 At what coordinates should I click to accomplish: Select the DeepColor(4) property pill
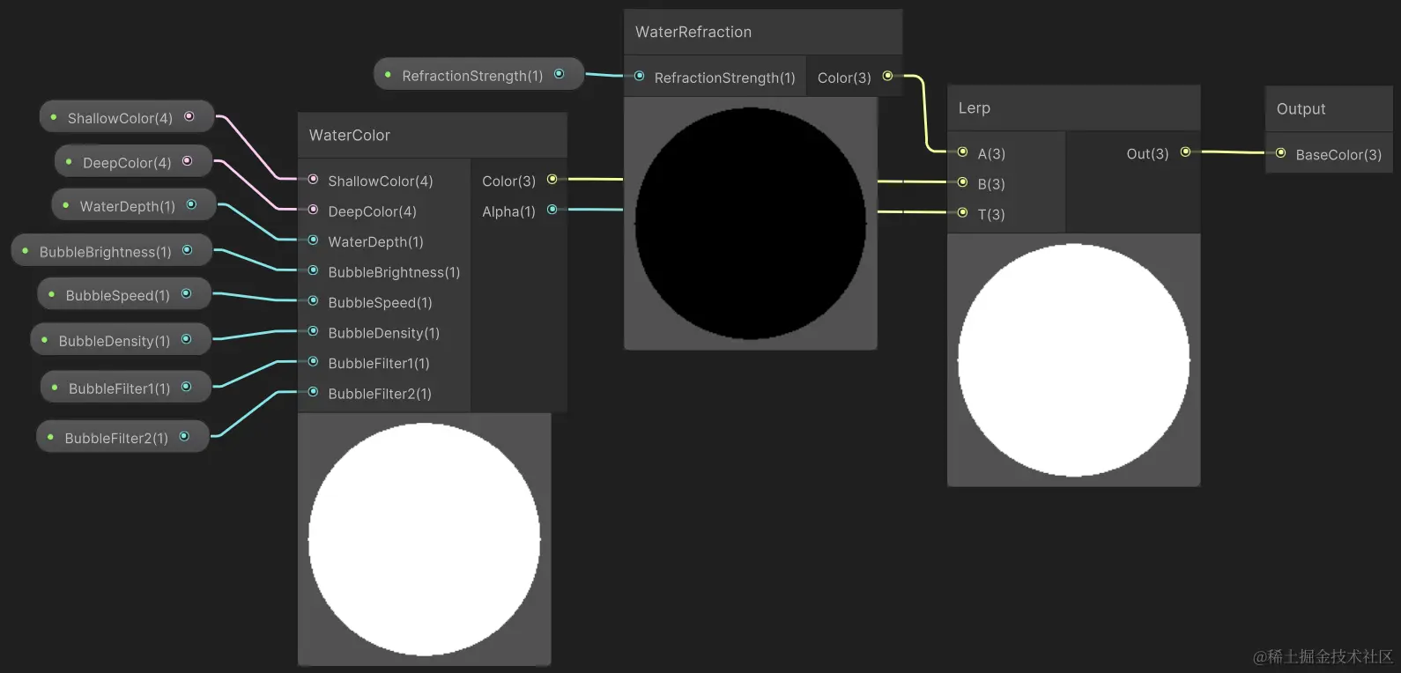tap(133, 162)
